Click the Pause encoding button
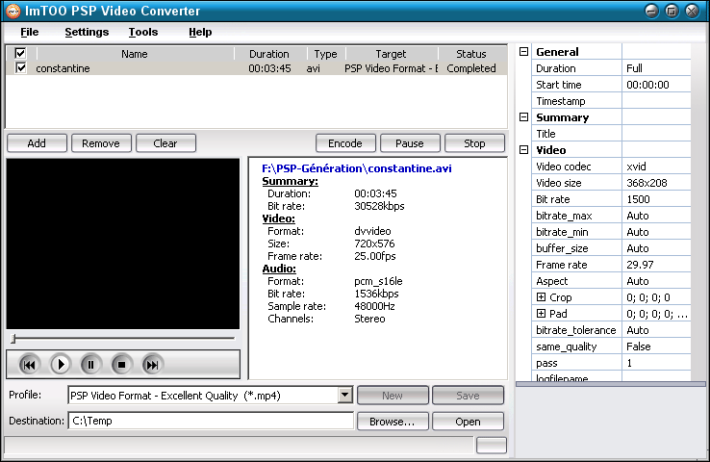 tap(410, 143)
